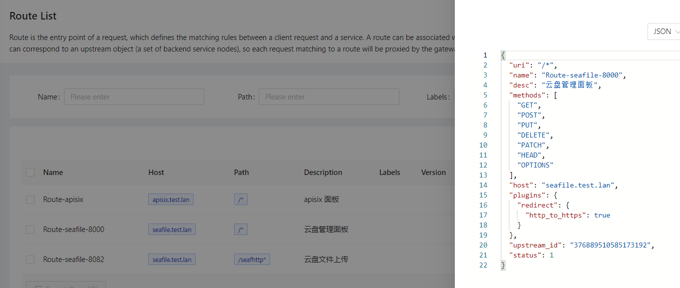Image resolution: width=680 pixels, height=288 pixels.
Task: Click the Host column header
Action: [x=156, y=172]
